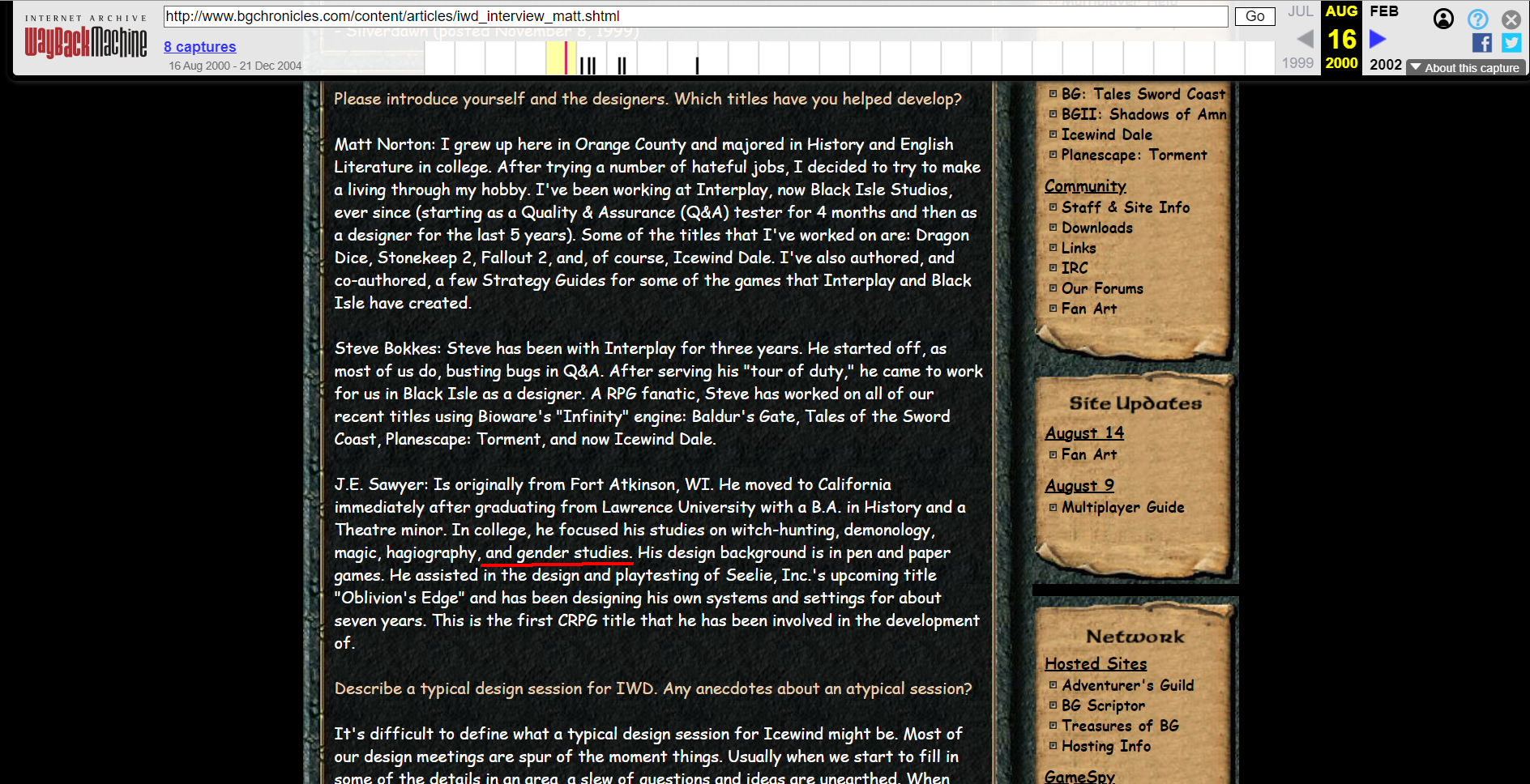Click the 'J.E. Sawyer:' name in the interview
1530x784 pixels.
(x=382, y=484)
